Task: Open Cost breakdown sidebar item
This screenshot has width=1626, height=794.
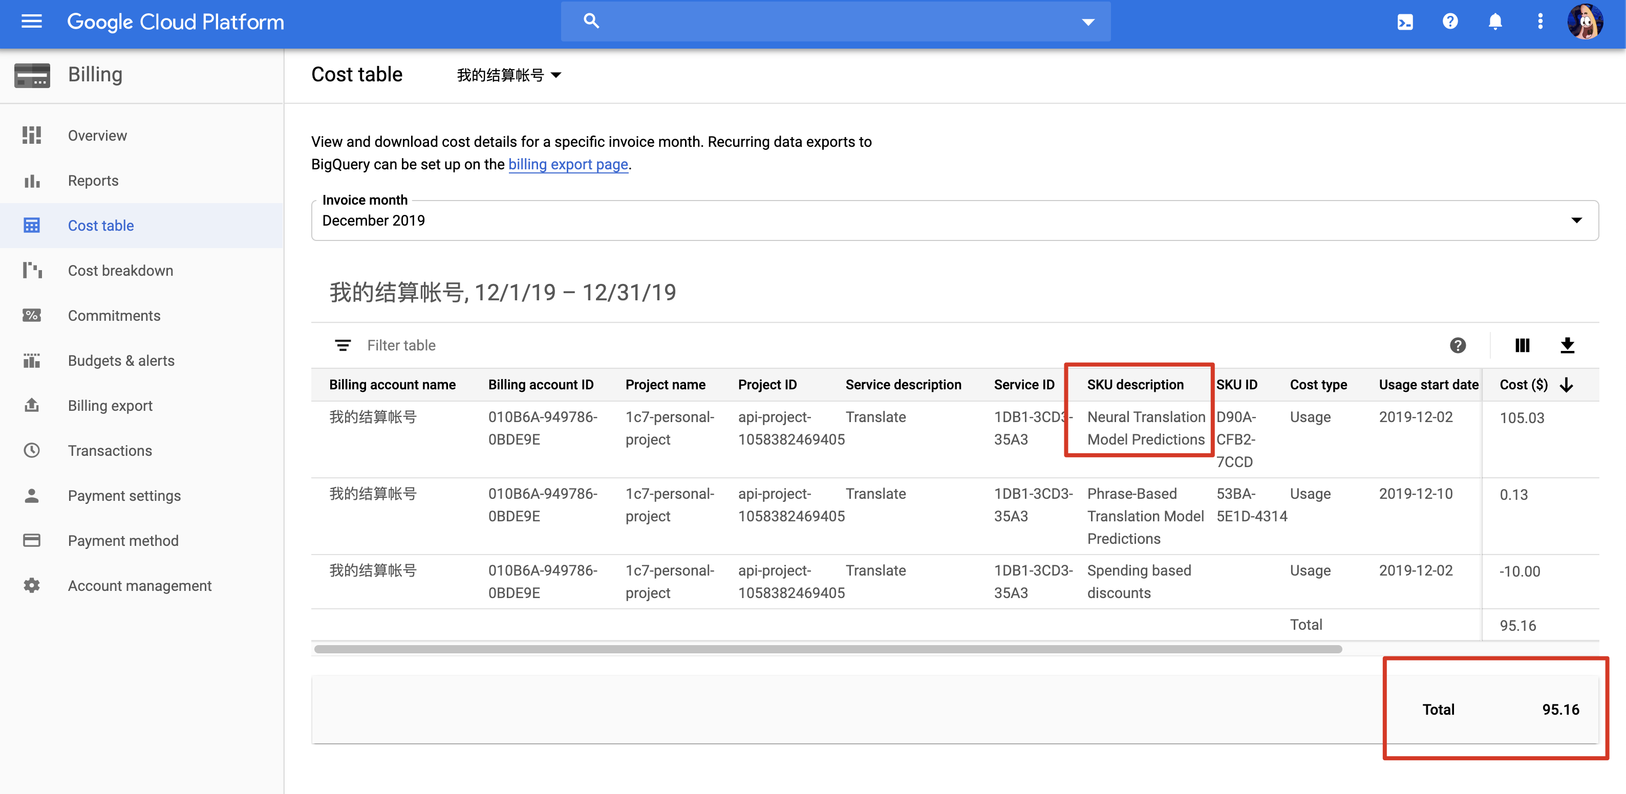Action: [x=120, y=271]
